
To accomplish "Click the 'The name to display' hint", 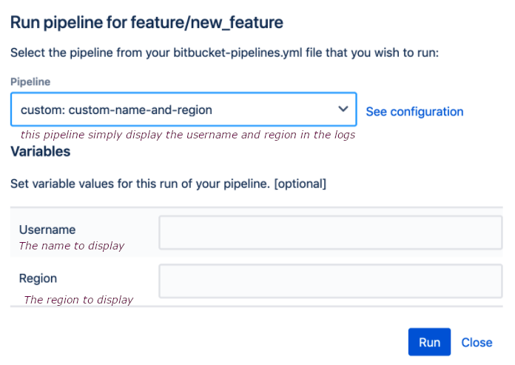I will point(72,246).
